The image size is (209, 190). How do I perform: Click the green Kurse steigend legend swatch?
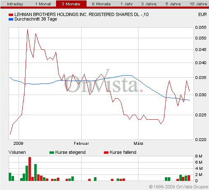(52, 153)
